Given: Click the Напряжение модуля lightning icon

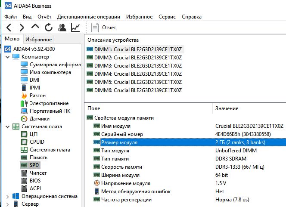Looking at the screenshot, I should pyautogui.click(x=96, y=183).
